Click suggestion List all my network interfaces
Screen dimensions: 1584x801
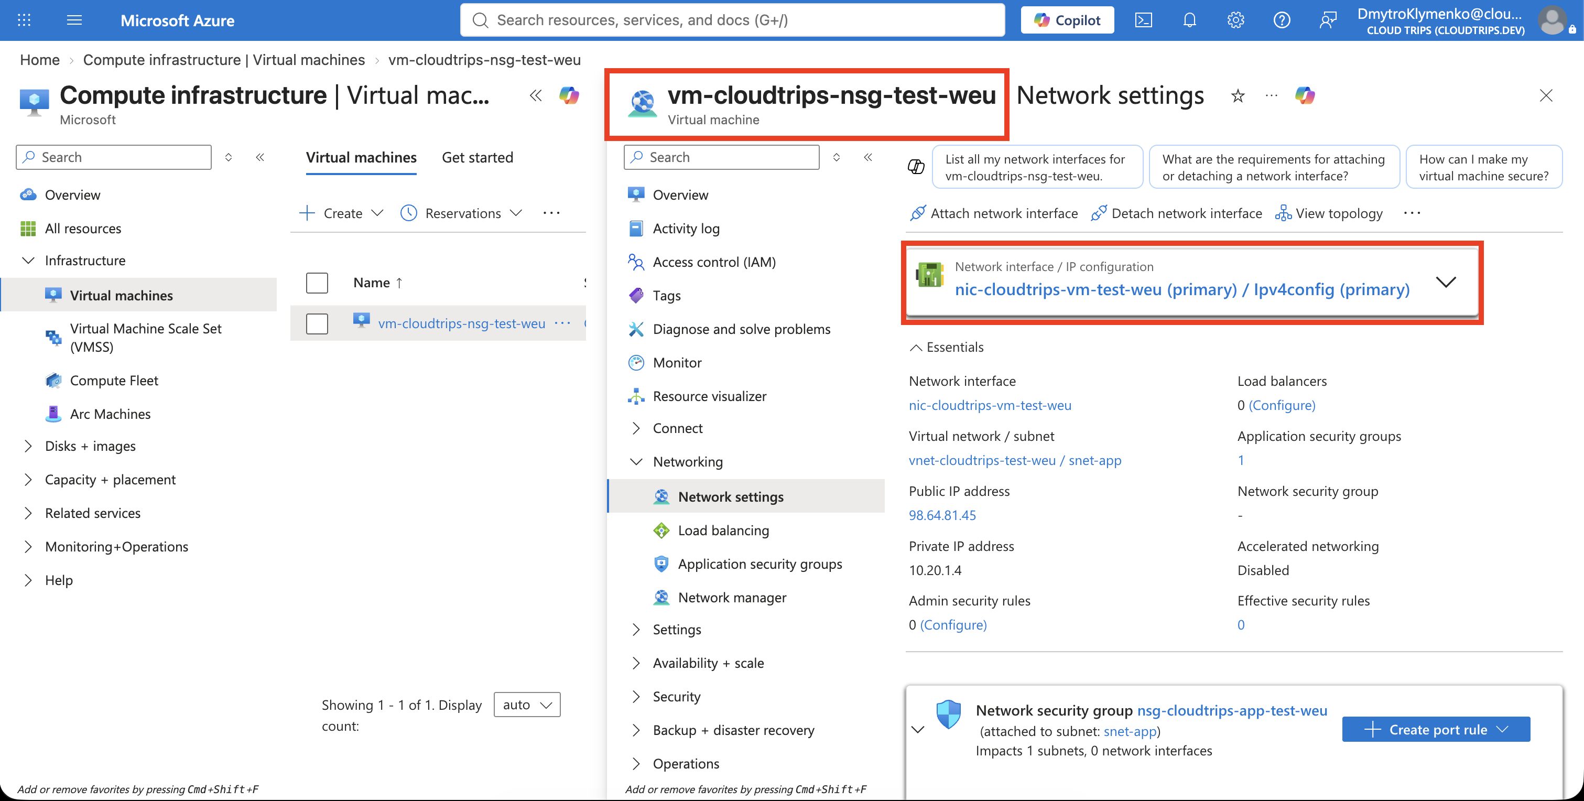(1037, 167)
